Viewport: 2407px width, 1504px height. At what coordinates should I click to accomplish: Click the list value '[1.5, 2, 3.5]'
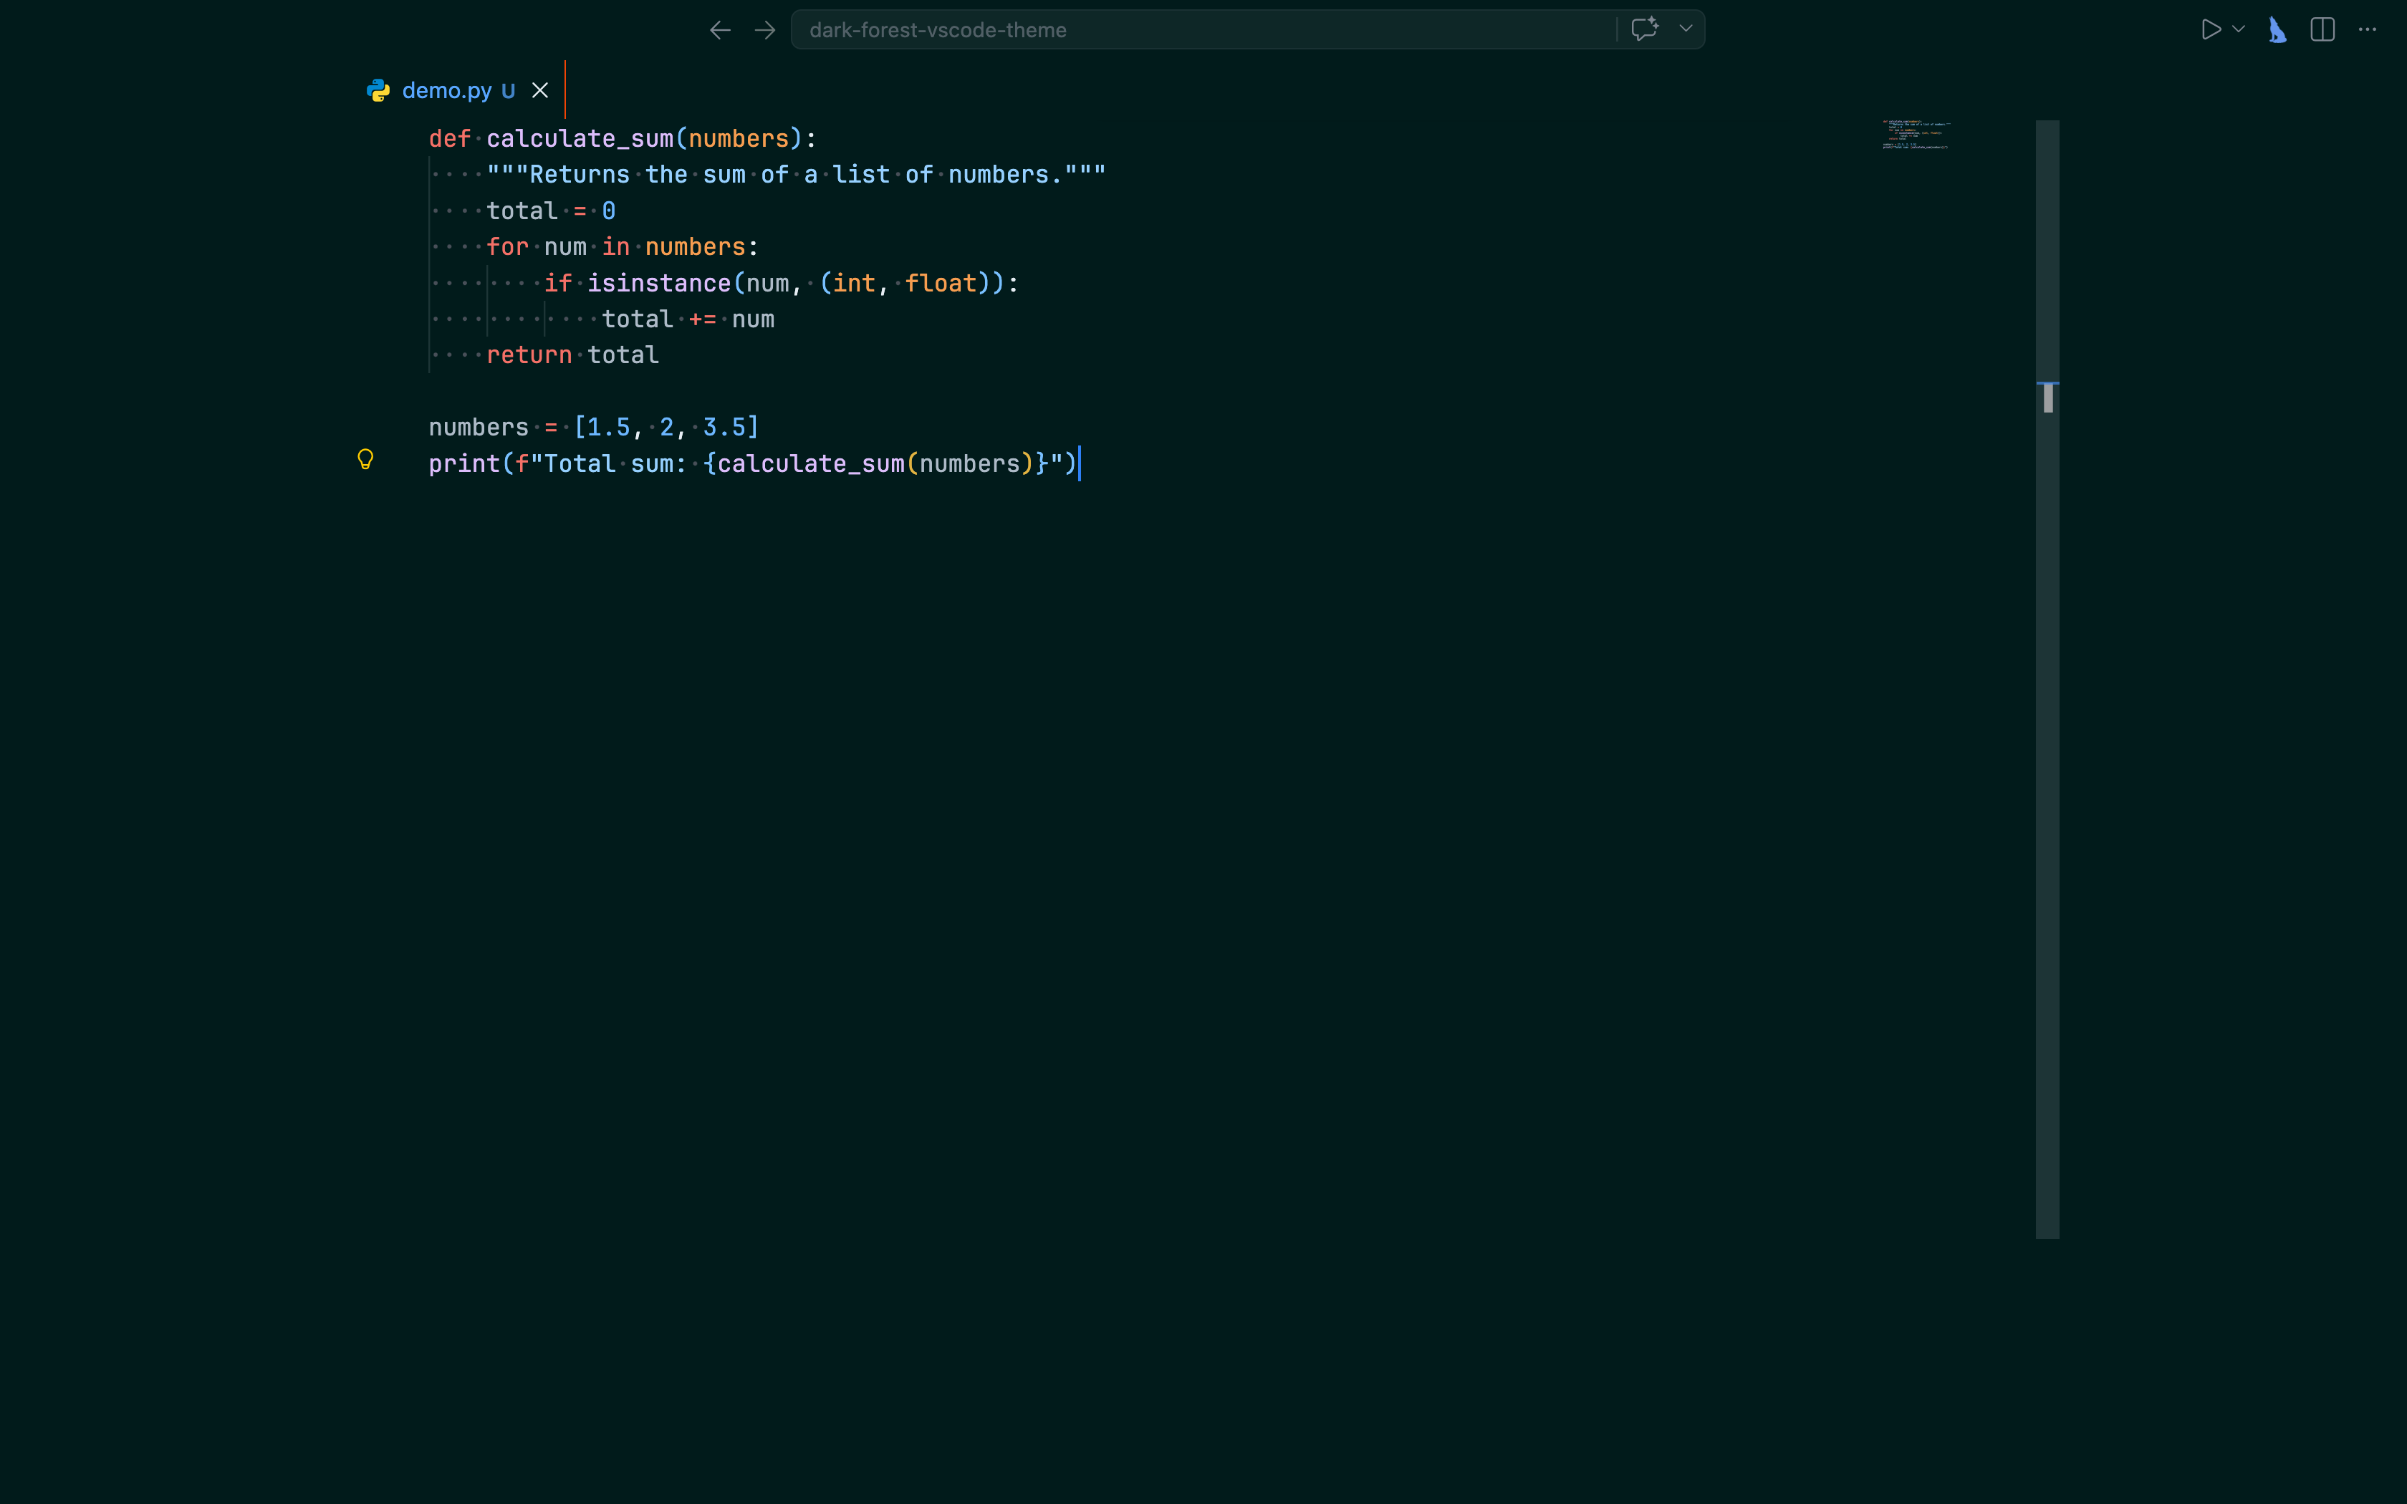click(x=666, y=428)
